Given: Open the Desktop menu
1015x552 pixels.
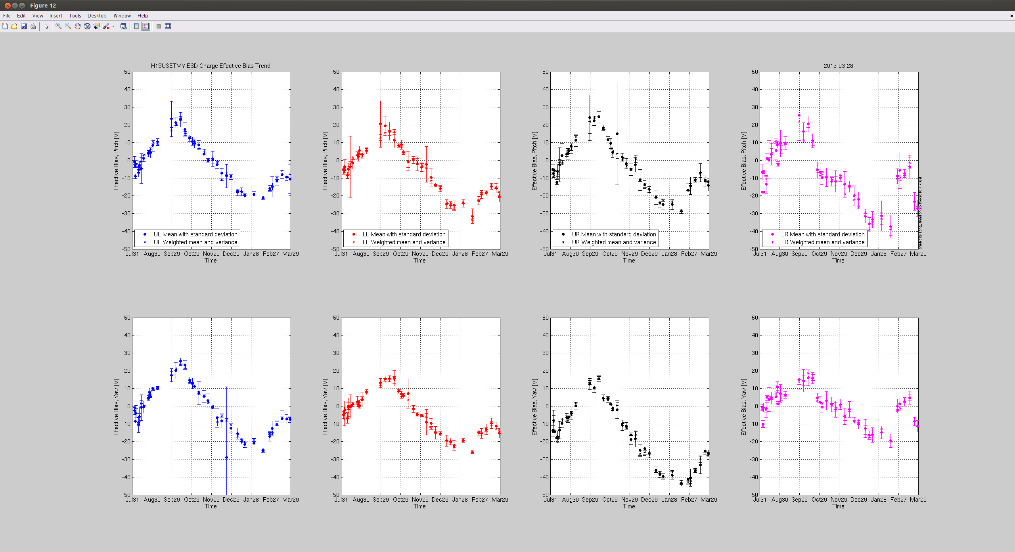Looking at the screenshot, I should pyautogui.click(x=97, y=16).
